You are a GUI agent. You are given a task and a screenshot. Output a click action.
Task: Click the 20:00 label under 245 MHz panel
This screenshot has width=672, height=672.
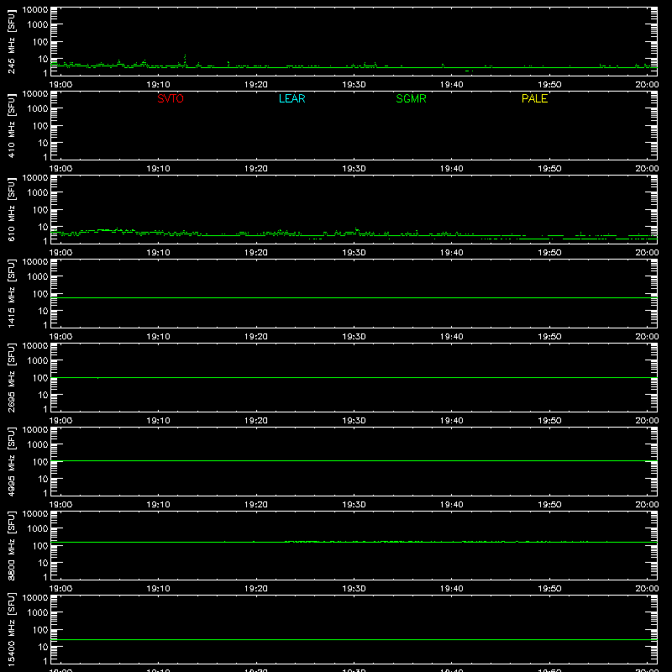(x=647, y=85)
